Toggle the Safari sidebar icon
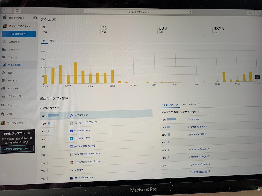262x196 pixels. pyautogui.click(x=18, y=11)
